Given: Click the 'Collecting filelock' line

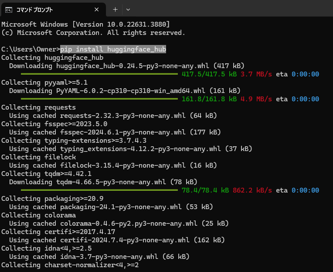Looking at the screenshot, I should [38, 157].
